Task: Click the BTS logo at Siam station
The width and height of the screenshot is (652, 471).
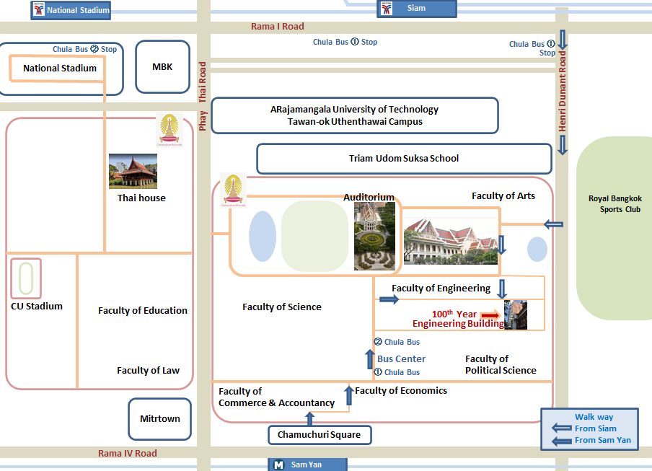Action: (x=387, y=9)
